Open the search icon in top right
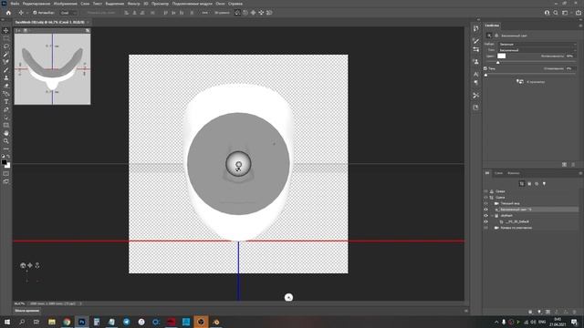 point(556,13)
